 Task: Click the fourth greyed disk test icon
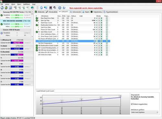[x=28, y=8]
